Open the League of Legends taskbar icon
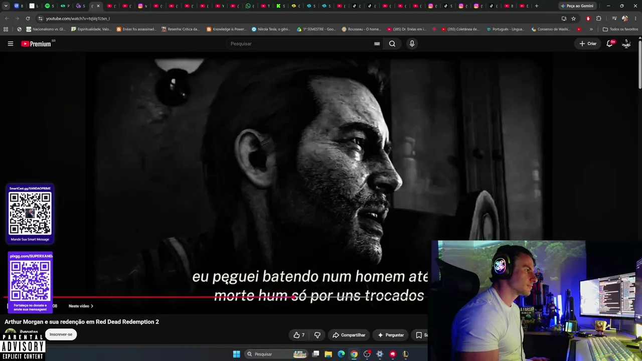 click(x=405, y=354)
